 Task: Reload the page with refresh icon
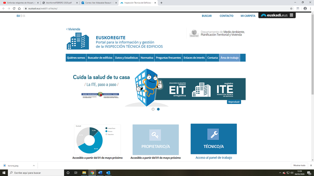14,9
